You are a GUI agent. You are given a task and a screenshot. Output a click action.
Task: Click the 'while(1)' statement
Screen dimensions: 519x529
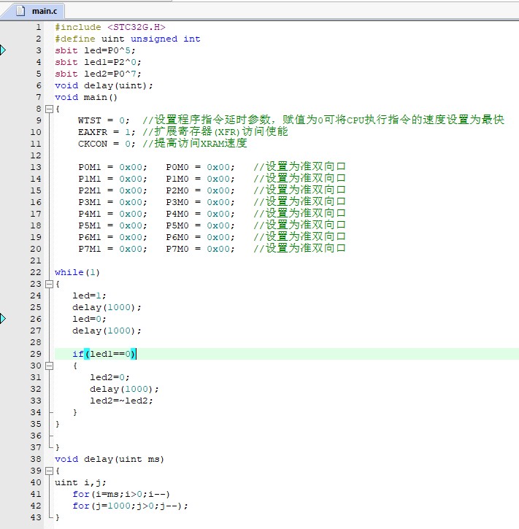(77, 272)
